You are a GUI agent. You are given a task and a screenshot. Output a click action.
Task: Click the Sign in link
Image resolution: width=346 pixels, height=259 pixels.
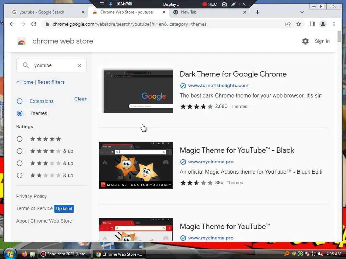[x=322, y=41]
